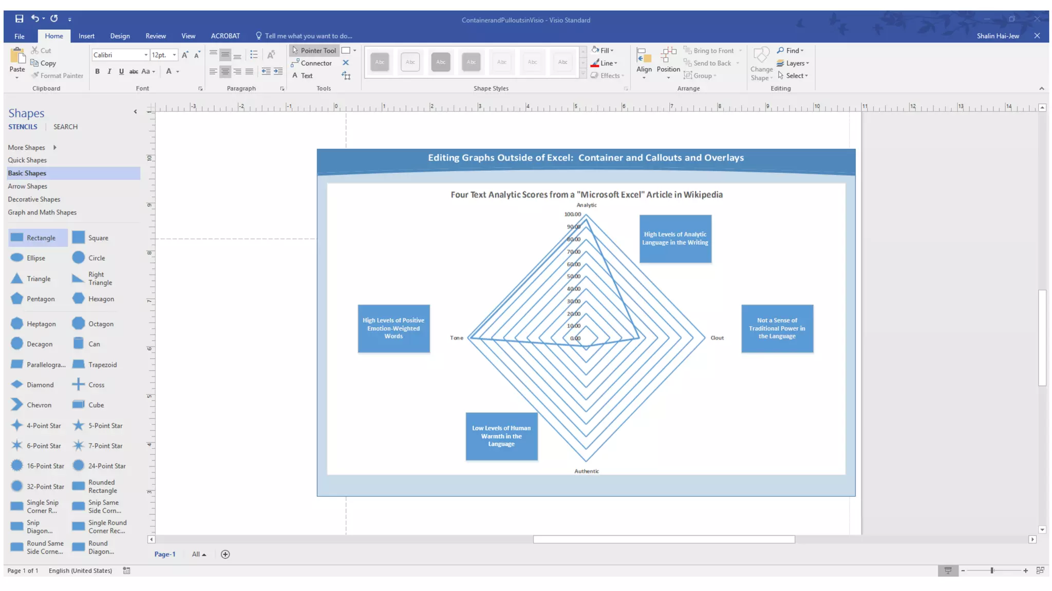Switch to the View ribbon tab

tap(188, 36)
